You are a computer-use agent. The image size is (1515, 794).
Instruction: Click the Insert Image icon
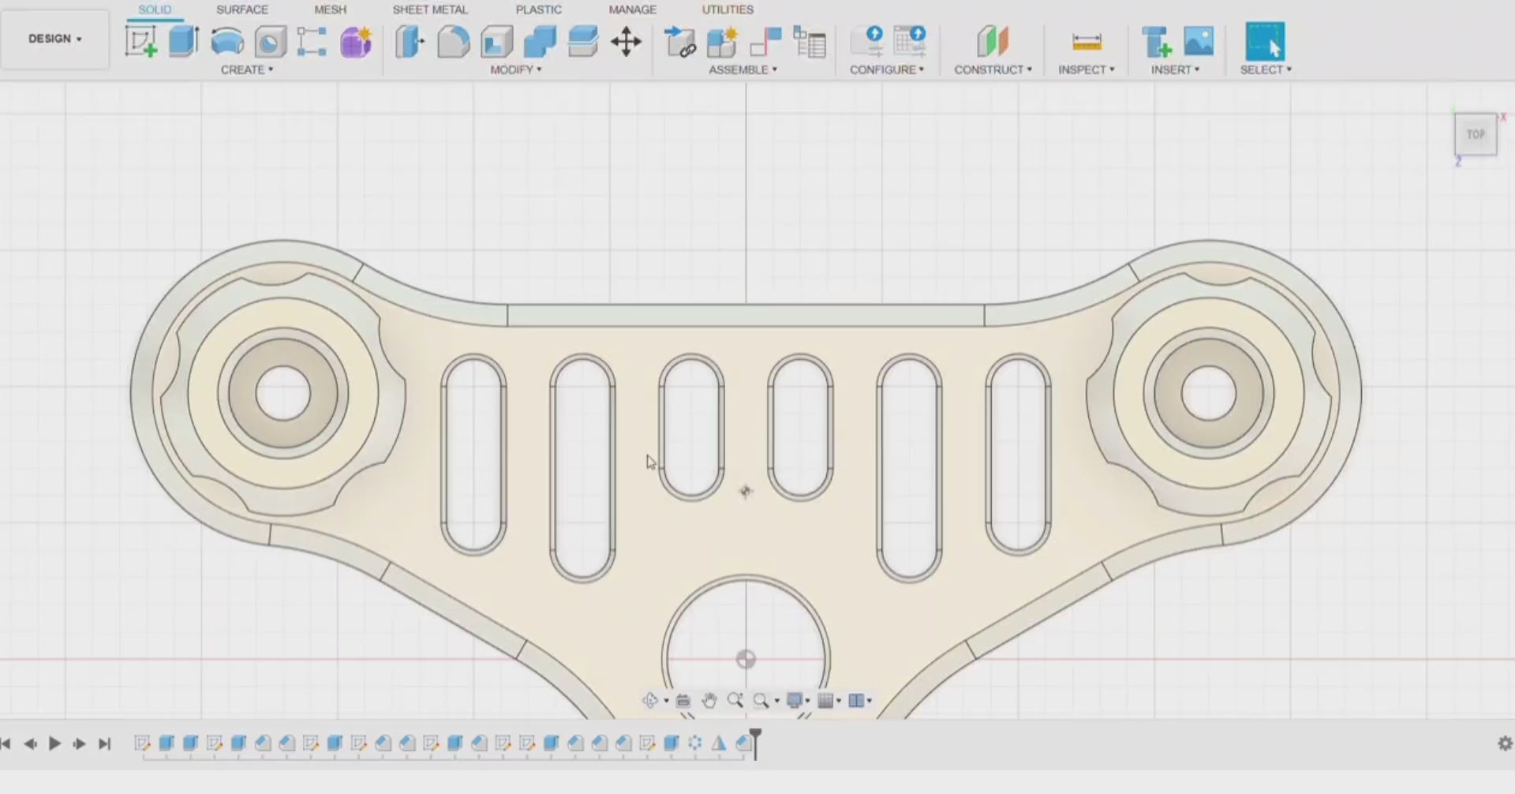[1199, 42]
